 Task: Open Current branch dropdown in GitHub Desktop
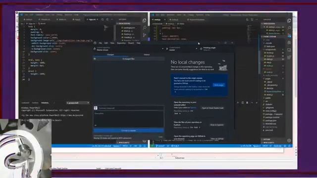pos(181,49)
